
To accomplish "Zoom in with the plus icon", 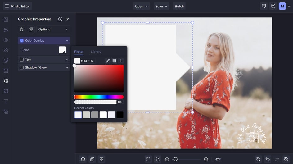I will coord(206,159).
